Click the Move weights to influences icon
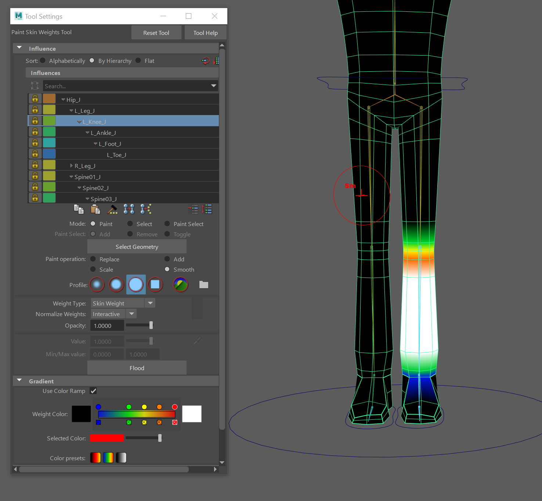 (x=129, y=209)
